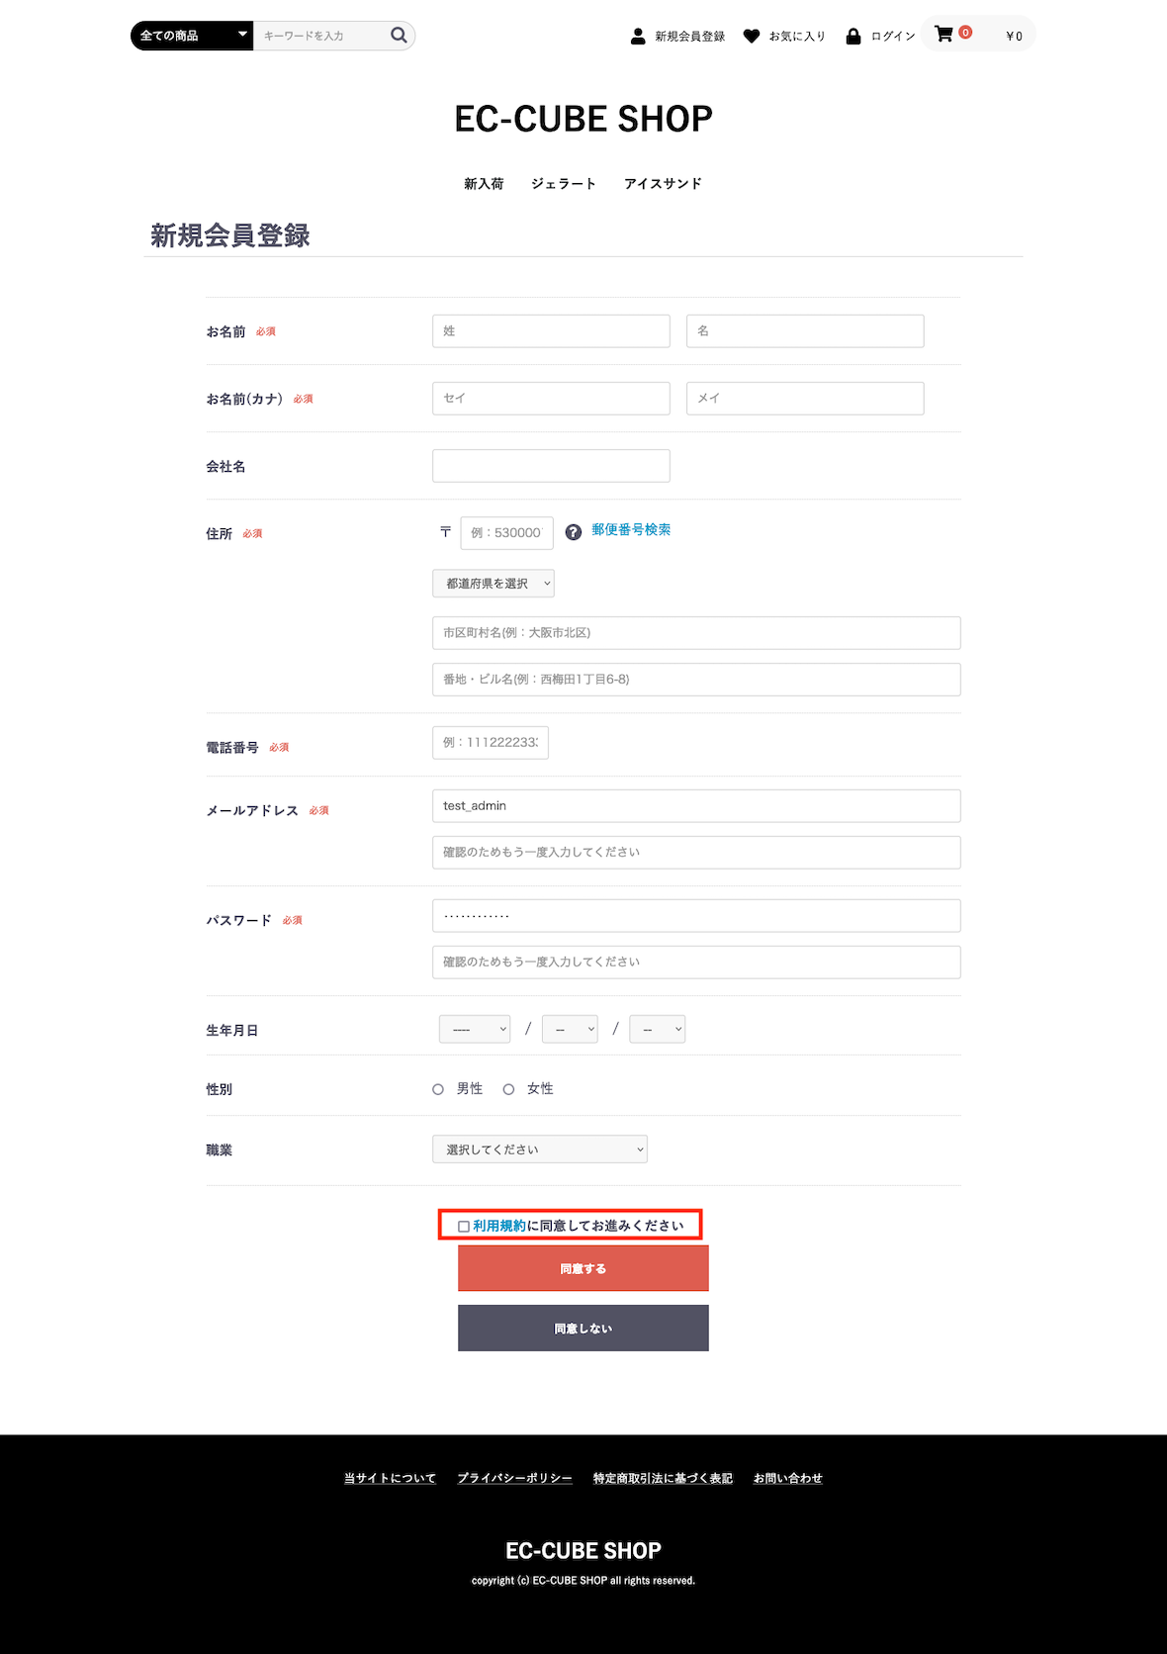Open the 新入荷 menu item

(484, 184)
